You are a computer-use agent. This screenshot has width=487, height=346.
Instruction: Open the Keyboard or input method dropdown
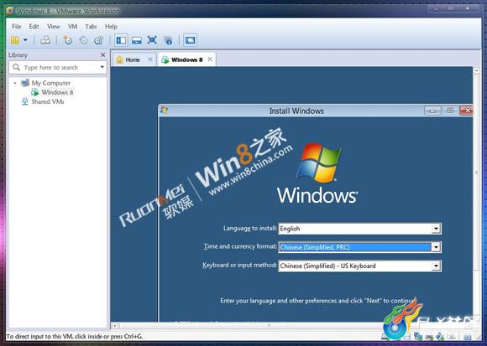coord(436,266)
